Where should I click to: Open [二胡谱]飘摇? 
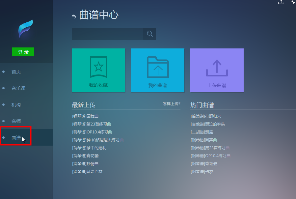point(202,132)
